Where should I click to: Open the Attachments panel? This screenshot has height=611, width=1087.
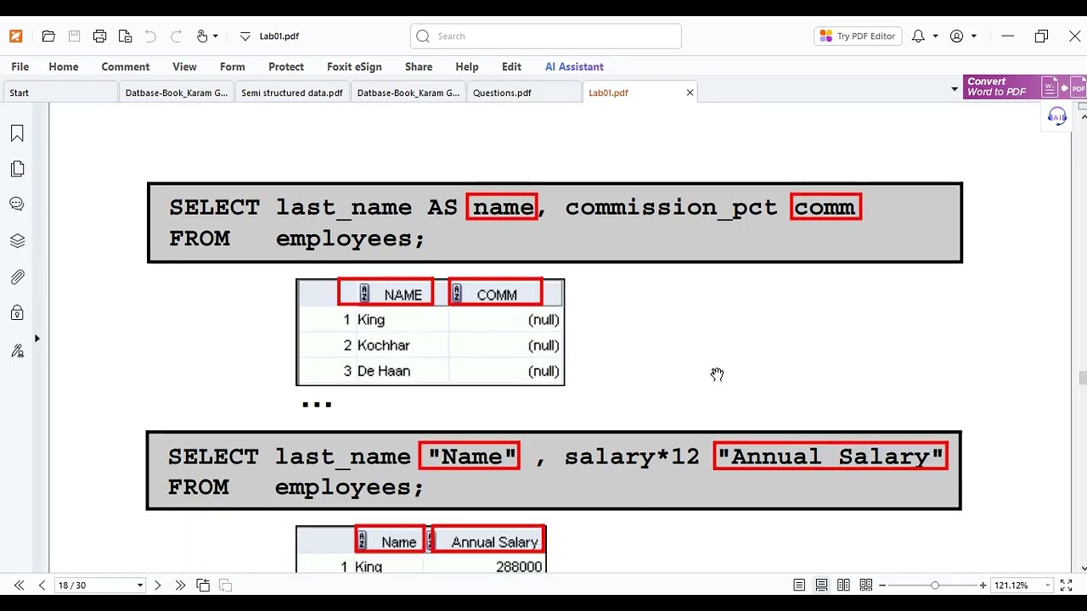point(17,277)
